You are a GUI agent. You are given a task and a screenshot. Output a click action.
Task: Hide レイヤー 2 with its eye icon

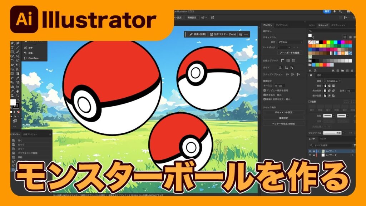coord(310,155)
